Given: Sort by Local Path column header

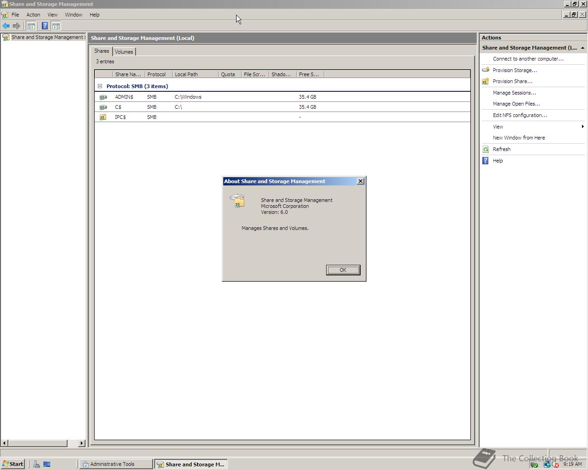Looking at the screenshot, I should tap(195, 74).
